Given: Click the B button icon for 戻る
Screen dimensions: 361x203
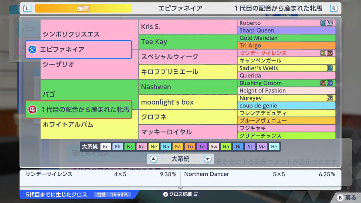Looking at the screenshot, I should coord(340,198).
